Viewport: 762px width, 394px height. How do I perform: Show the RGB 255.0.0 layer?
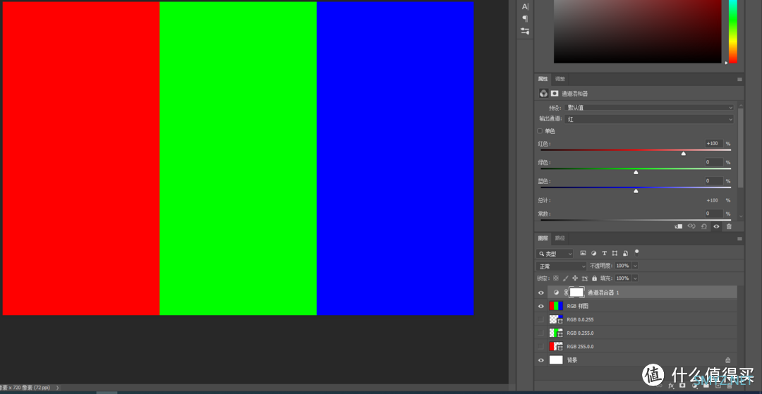click(x=541, y=347)
